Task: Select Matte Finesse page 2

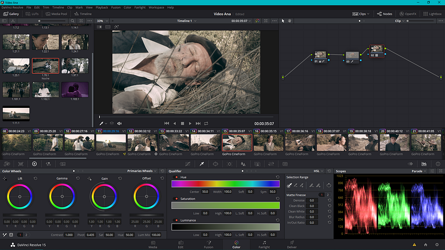Action: tap(328, 195)
